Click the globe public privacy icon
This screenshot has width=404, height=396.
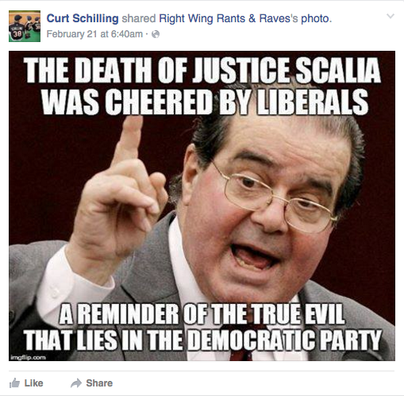(156, 34)
